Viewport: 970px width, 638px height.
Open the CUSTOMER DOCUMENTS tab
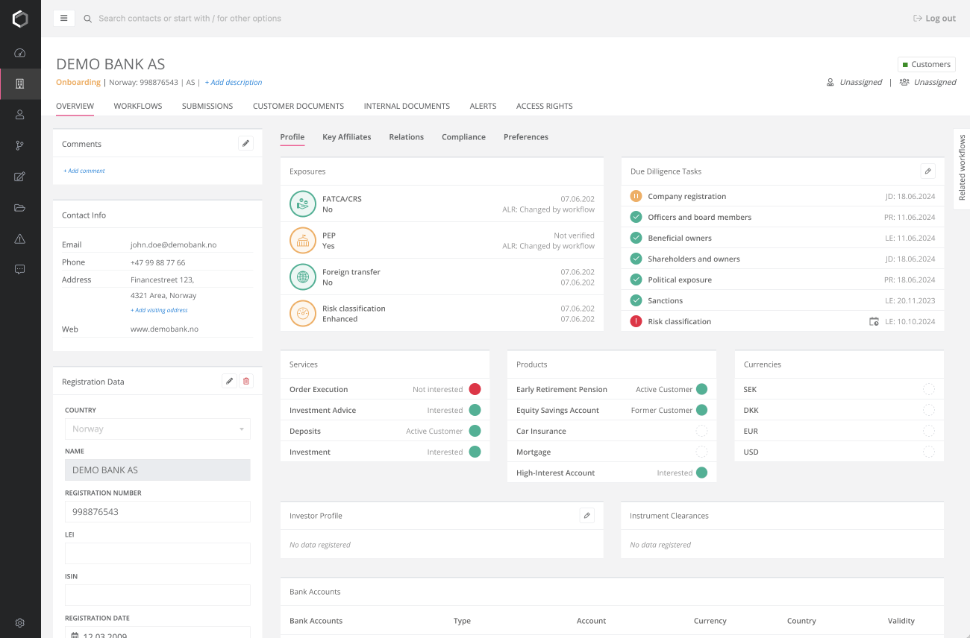tap(298, 106)
